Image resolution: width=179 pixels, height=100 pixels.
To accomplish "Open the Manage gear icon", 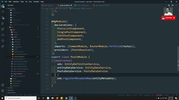I will (3, 91).
